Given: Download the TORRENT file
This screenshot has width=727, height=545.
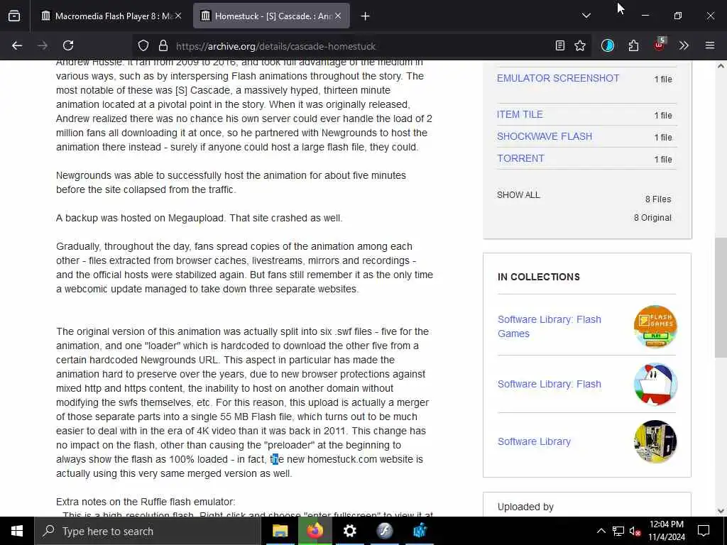Looking at the screenshot, I should pyautogui.click(x=520, y=158).
